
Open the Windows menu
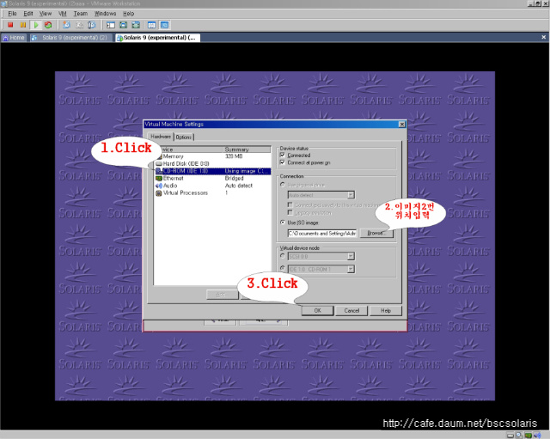pos(105,14)
